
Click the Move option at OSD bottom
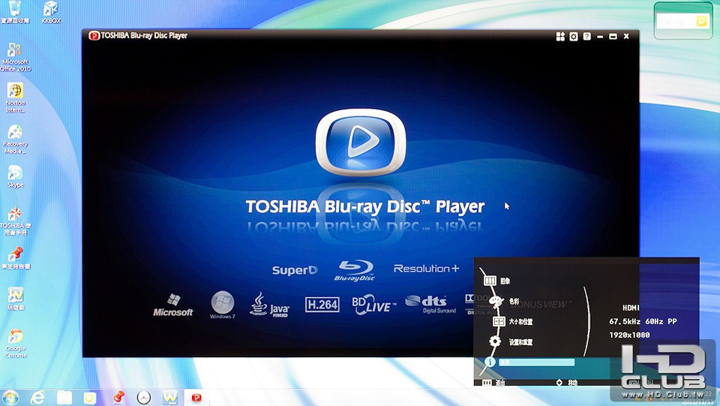point(567,382)
